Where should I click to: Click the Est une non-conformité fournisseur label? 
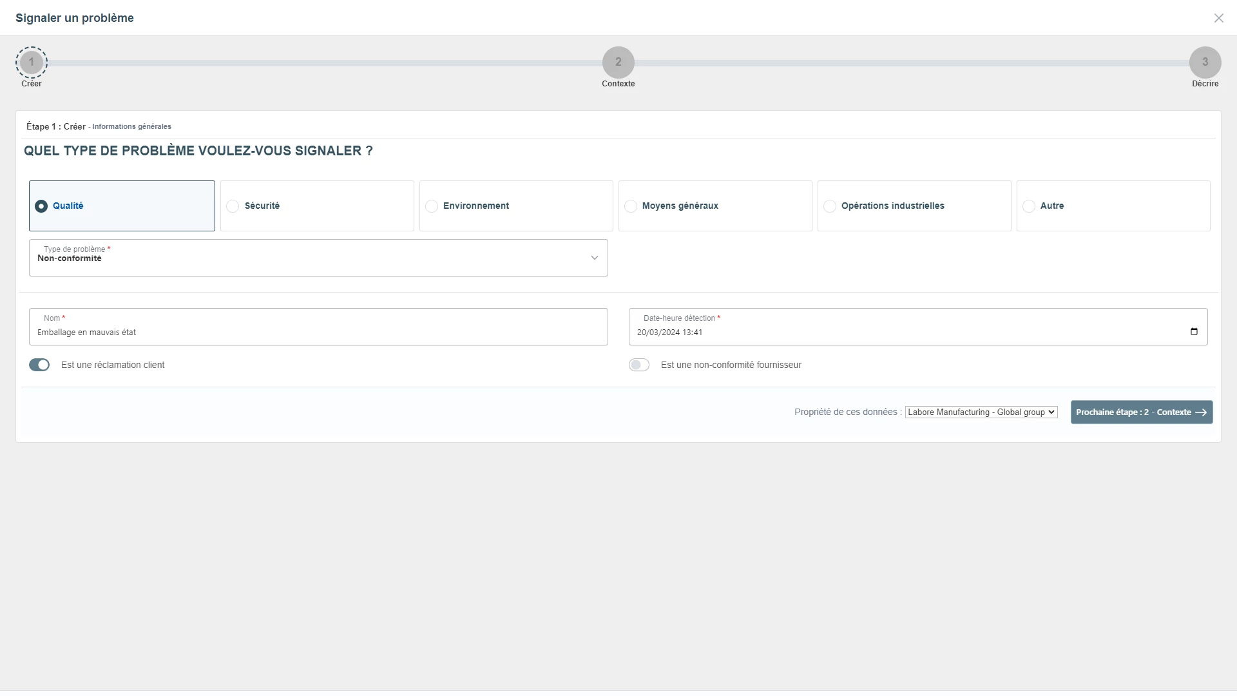pos(731,365)
